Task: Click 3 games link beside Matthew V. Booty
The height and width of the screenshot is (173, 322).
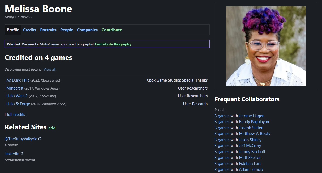Action: coord(222,134)
